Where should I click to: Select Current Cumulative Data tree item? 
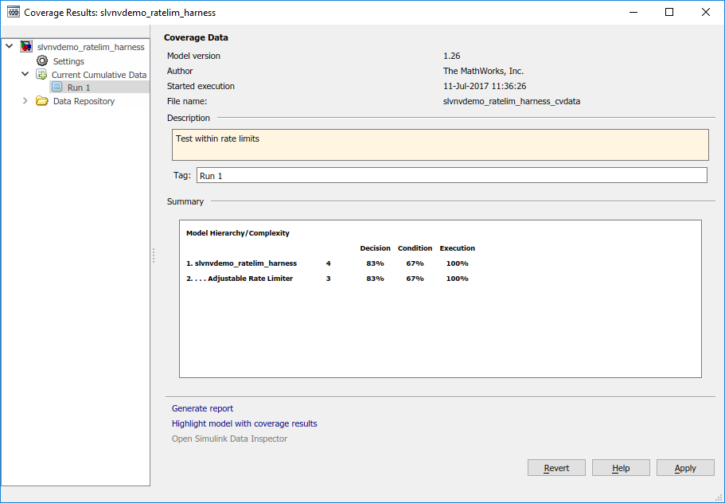coord(99,75)
